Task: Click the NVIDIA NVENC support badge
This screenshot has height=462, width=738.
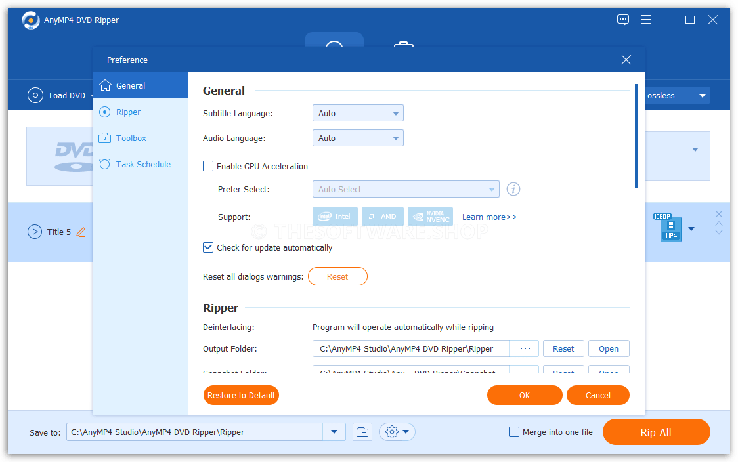Action: pyautogui.click(x=430, y=217)
